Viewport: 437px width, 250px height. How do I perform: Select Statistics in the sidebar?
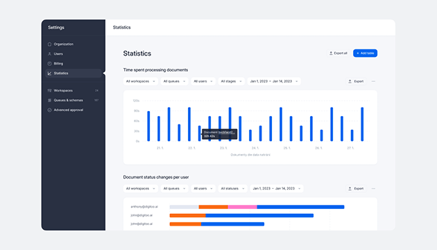(73, 74)
